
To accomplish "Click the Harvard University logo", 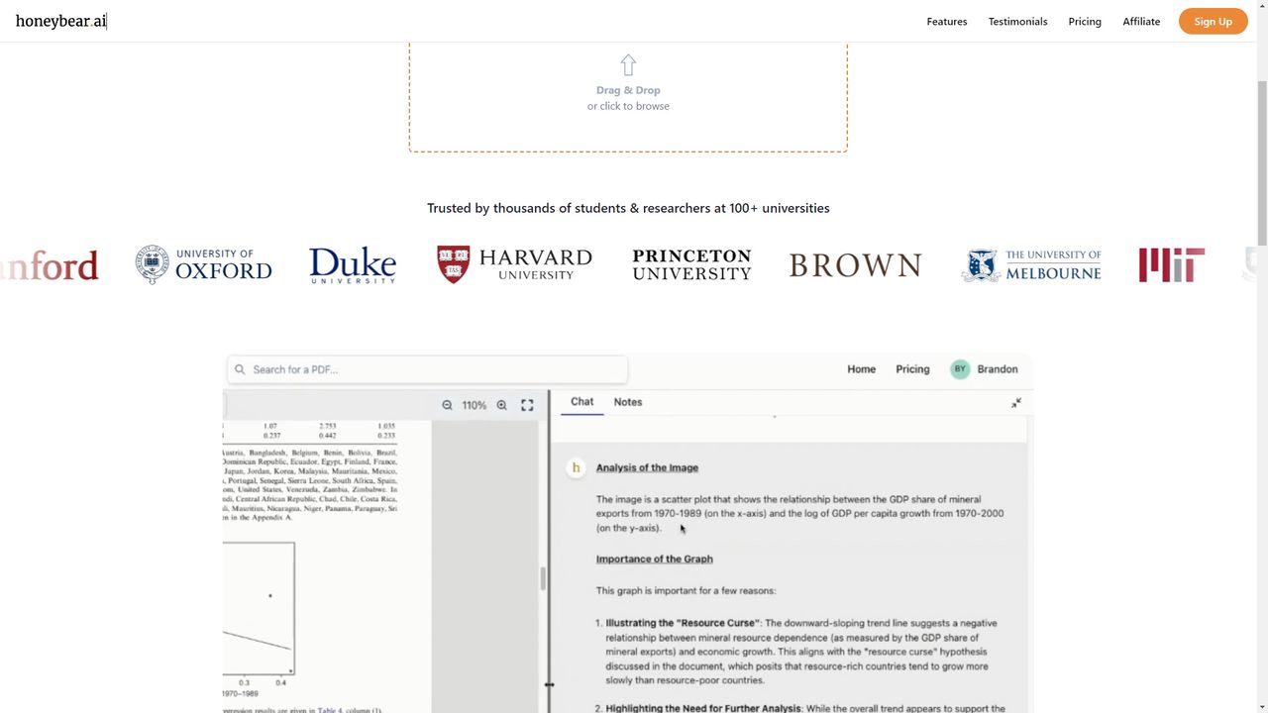I will pyautogui.click(x=515, y=264).
